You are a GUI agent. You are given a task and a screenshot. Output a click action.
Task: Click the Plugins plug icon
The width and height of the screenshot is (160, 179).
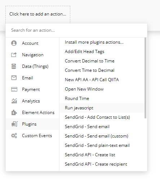(x=14, y=124)
